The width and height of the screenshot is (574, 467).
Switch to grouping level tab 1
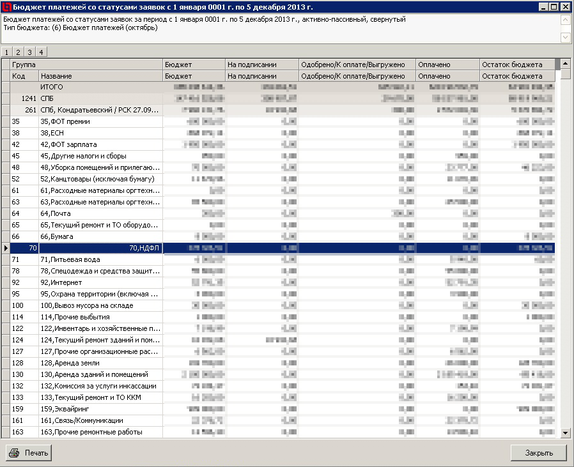click(x=6, y=52)
